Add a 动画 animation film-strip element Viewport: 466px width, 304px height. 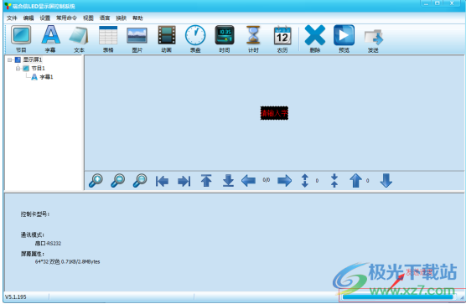[x=167, y=39]
